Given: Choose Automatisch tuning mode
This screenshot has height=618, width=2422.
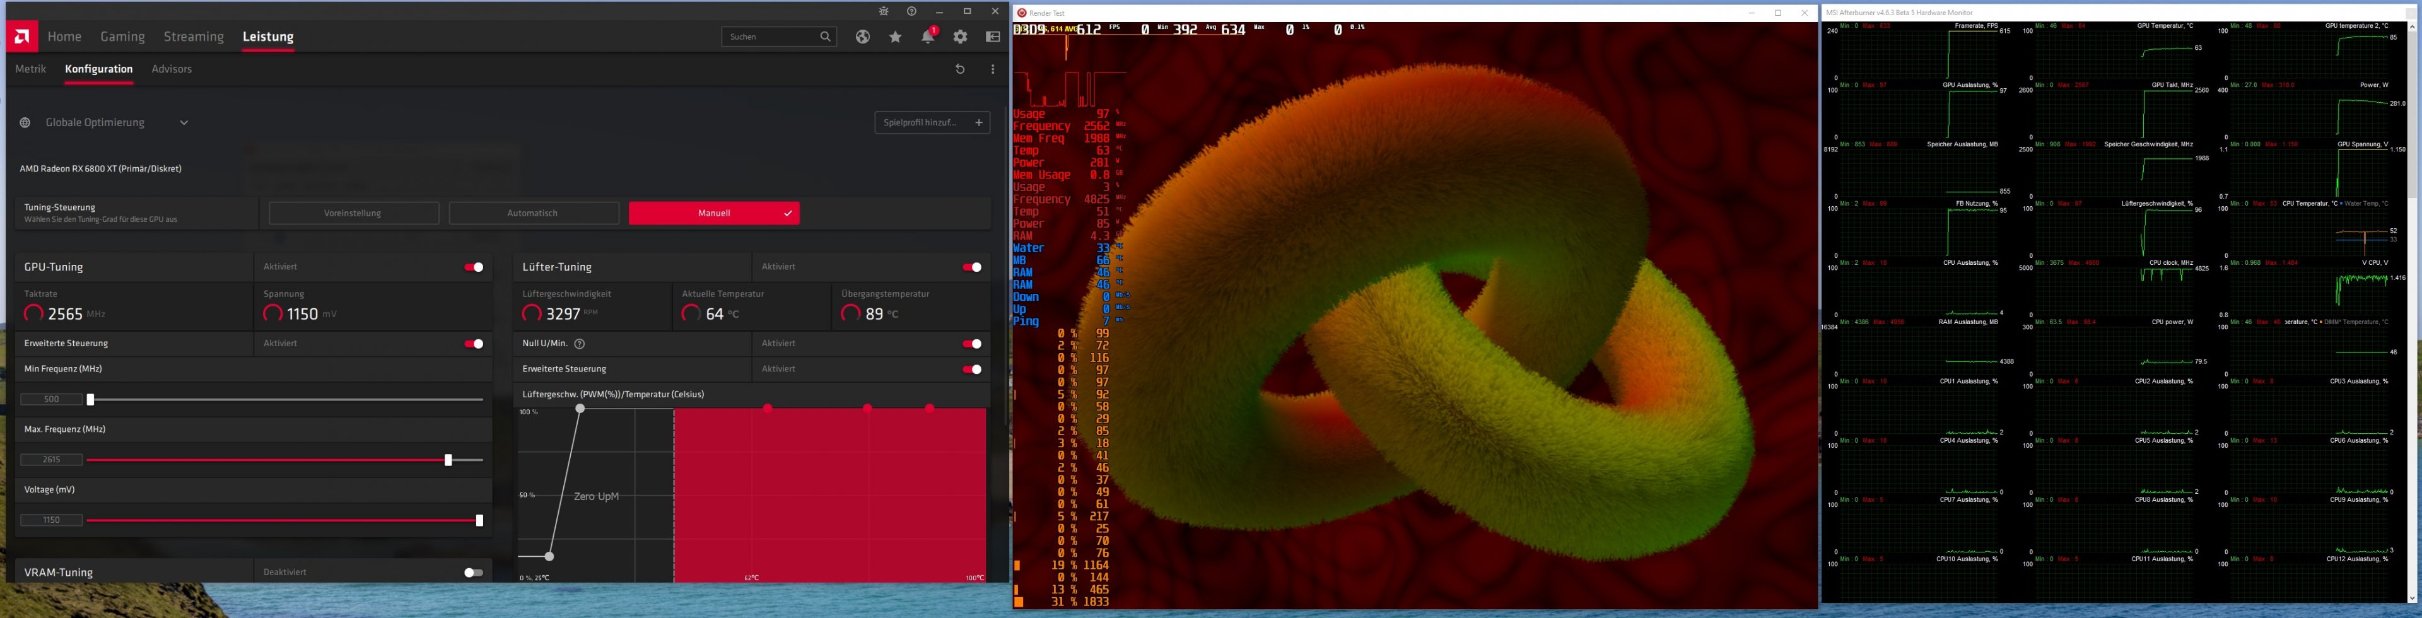Looking at the screenshot, I should click(533, 214).
